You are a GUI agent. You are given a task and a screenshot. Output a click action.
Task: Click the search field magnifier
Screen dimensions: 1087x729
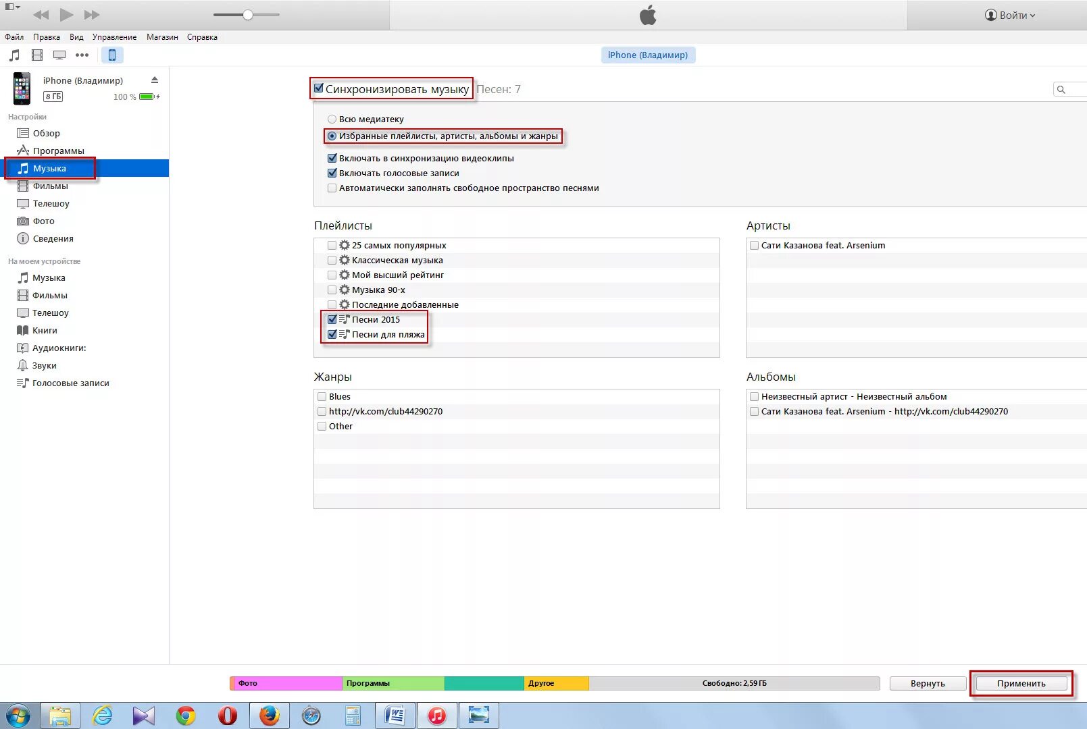(x=1061, y=89)
